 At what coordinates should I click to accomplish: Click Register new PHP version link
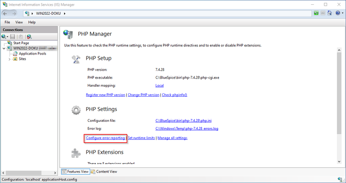(106, 95)
